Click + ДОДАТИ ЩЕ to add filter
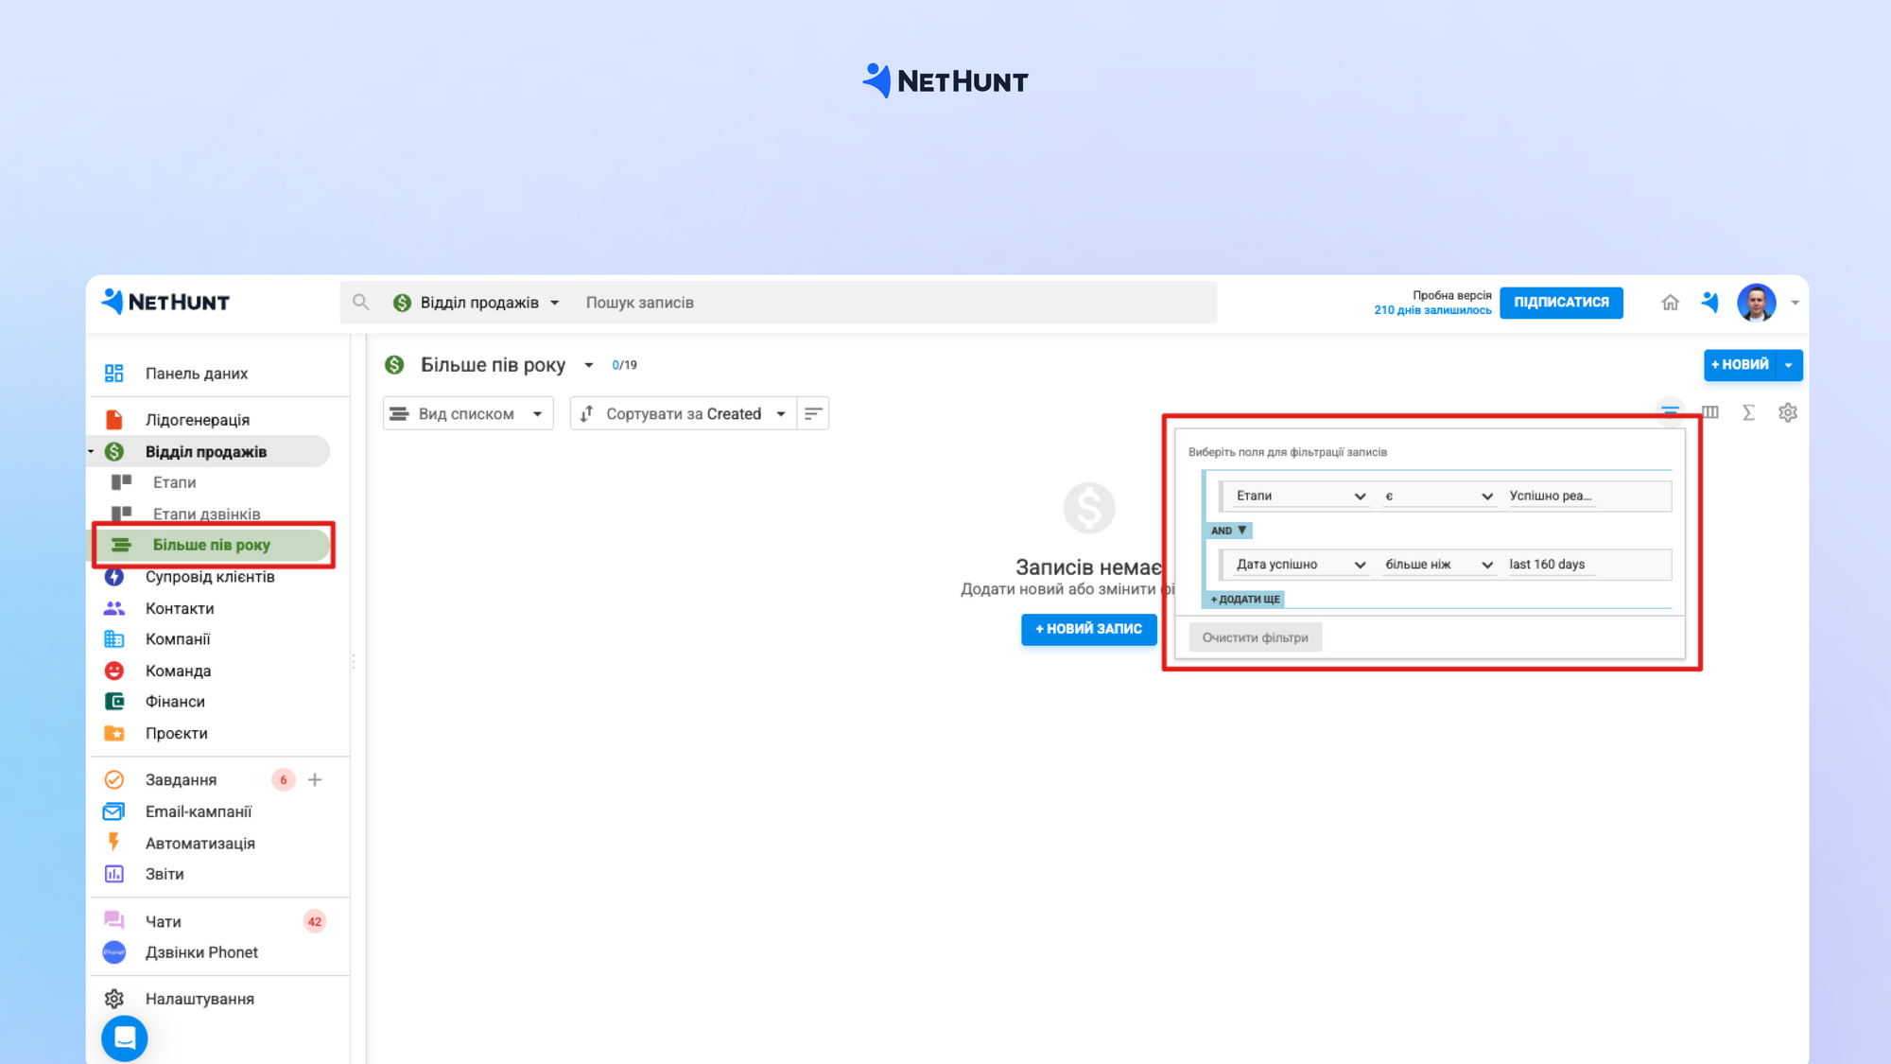1891x1064 pixels. tap(1245, 600)
